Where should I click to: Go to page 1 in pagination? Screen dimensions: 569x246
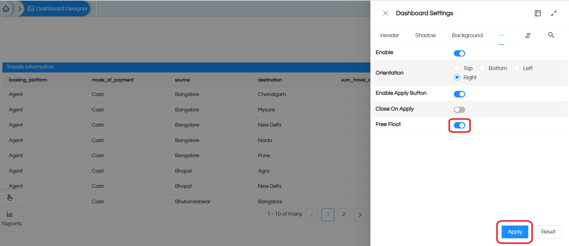pyautogui.click(x=328, y=215)
